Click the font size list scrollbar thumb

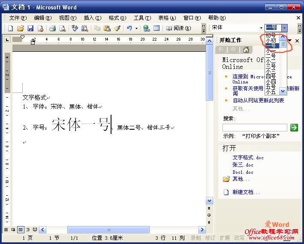coord(283,44)
